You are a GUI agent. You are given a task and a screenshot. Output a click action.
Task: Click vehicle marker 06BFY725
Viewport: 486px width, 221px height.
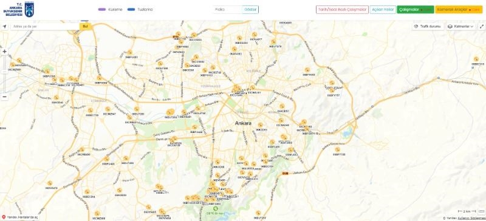pyautogui.click(x=337, y=149)
